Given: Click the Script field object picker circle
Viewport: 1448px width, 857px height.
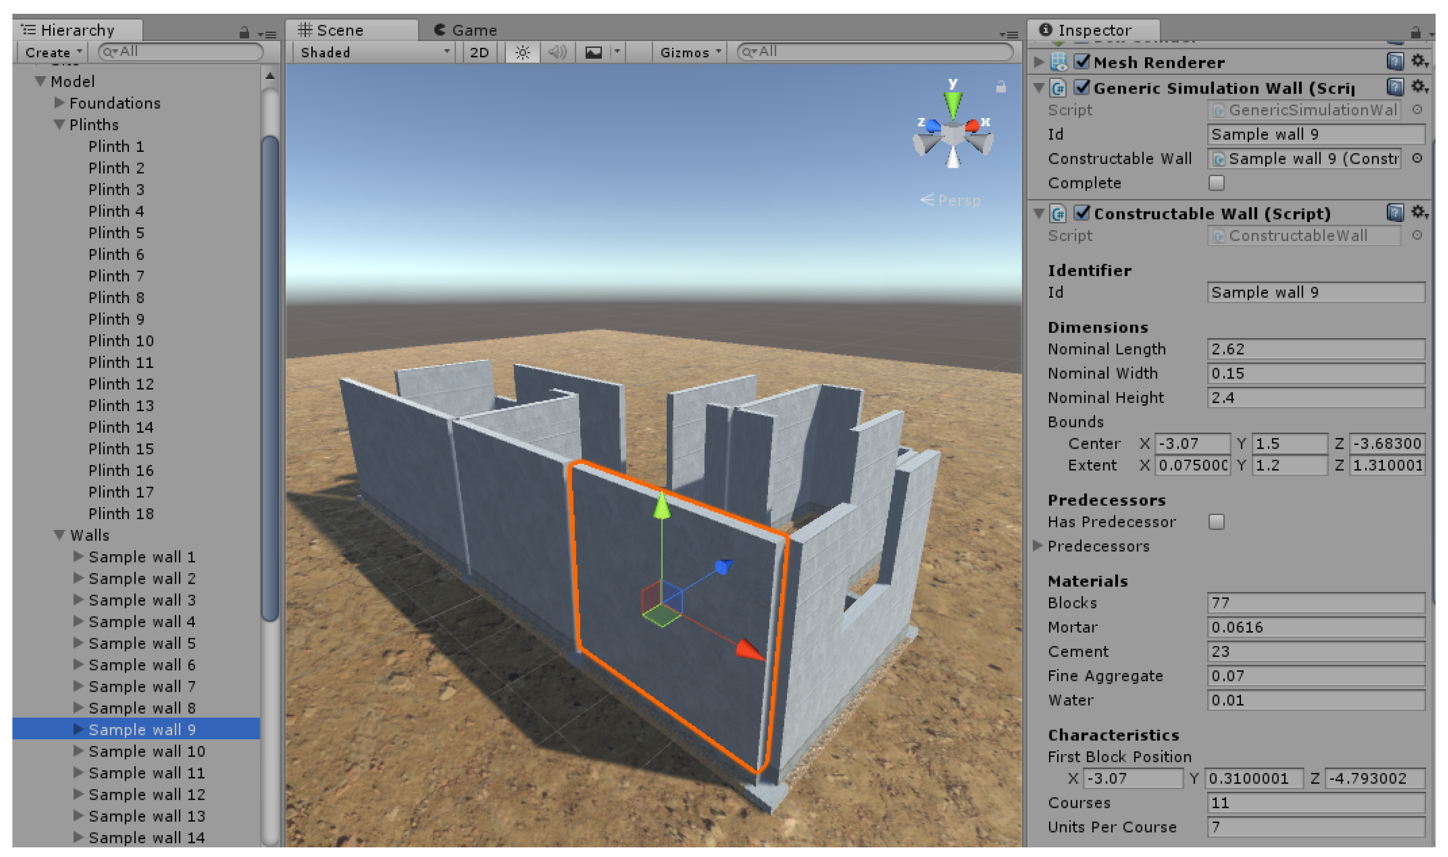Looking at the screenshot, I should point(1417,110).
